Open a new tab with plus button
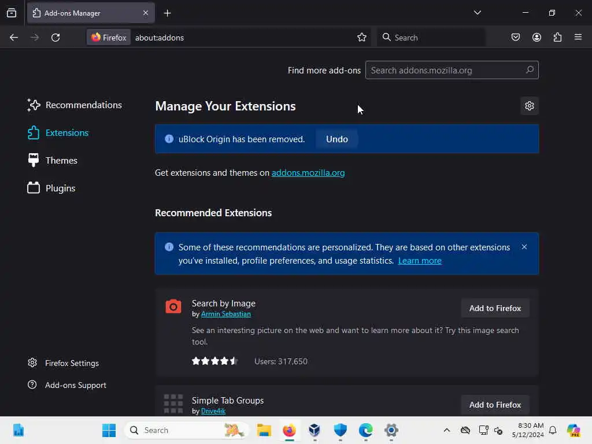This screenshot has height=444, width=592. click(167, 13)
